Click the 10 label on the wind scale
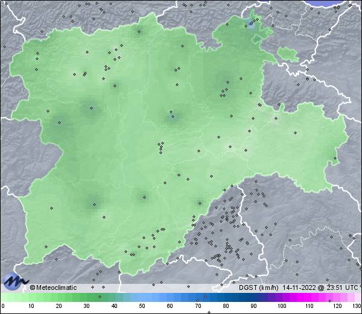Viewport: 362px width, 314px height. (31, 306)
